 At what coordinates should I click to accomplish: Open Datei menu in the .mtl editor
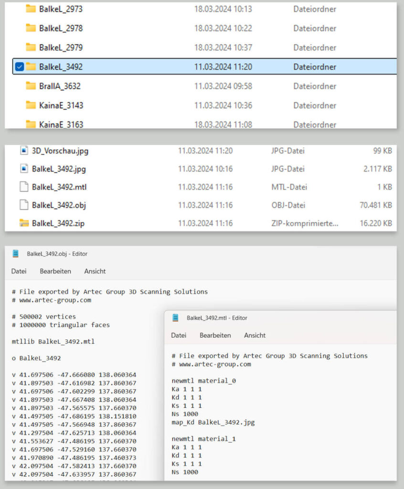click(179, 336)
